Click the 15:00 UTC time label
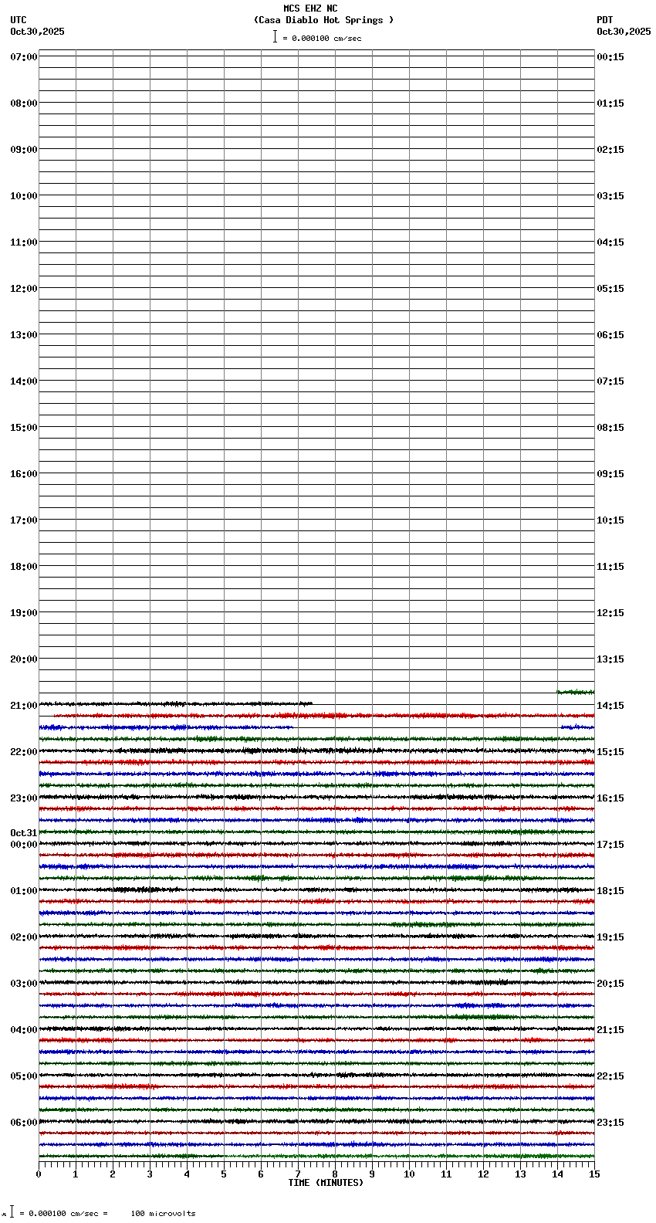Screen dimensions: 656x1223 pyautogui.click(x=24, y=428)
